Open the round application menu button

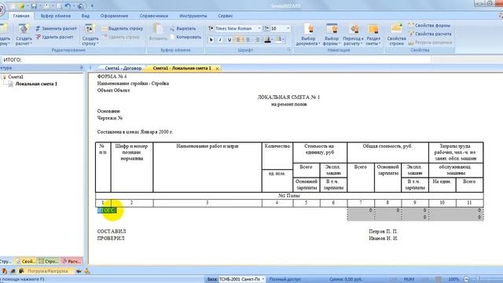2,9
